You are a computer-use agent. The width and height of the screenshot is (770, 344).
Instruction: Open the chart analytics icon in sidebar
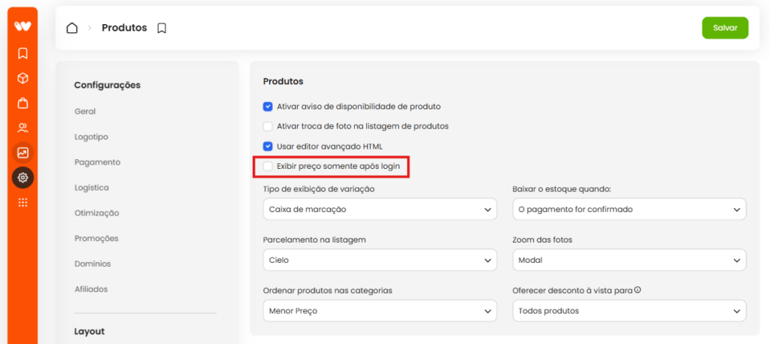coord(23,152)
